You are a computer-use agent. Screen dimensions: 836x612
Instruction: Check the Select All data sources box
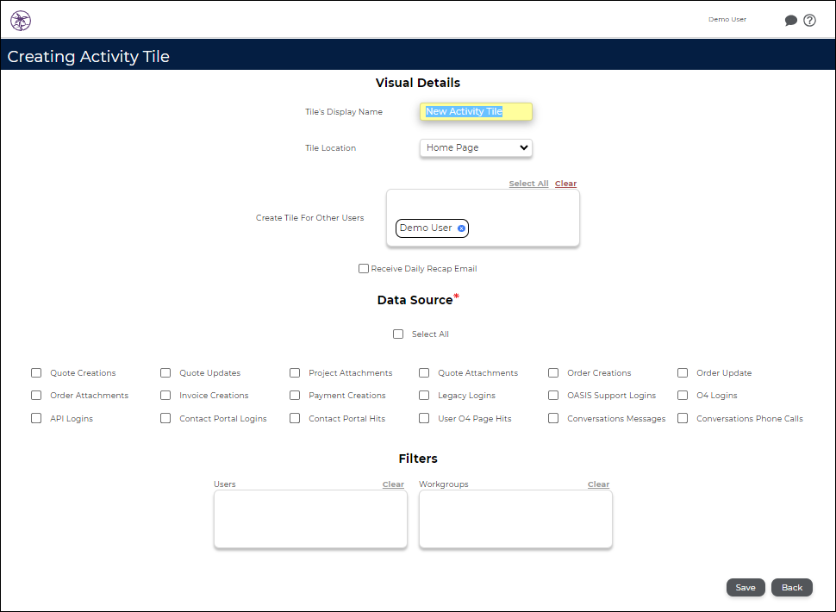coord(398,334)
